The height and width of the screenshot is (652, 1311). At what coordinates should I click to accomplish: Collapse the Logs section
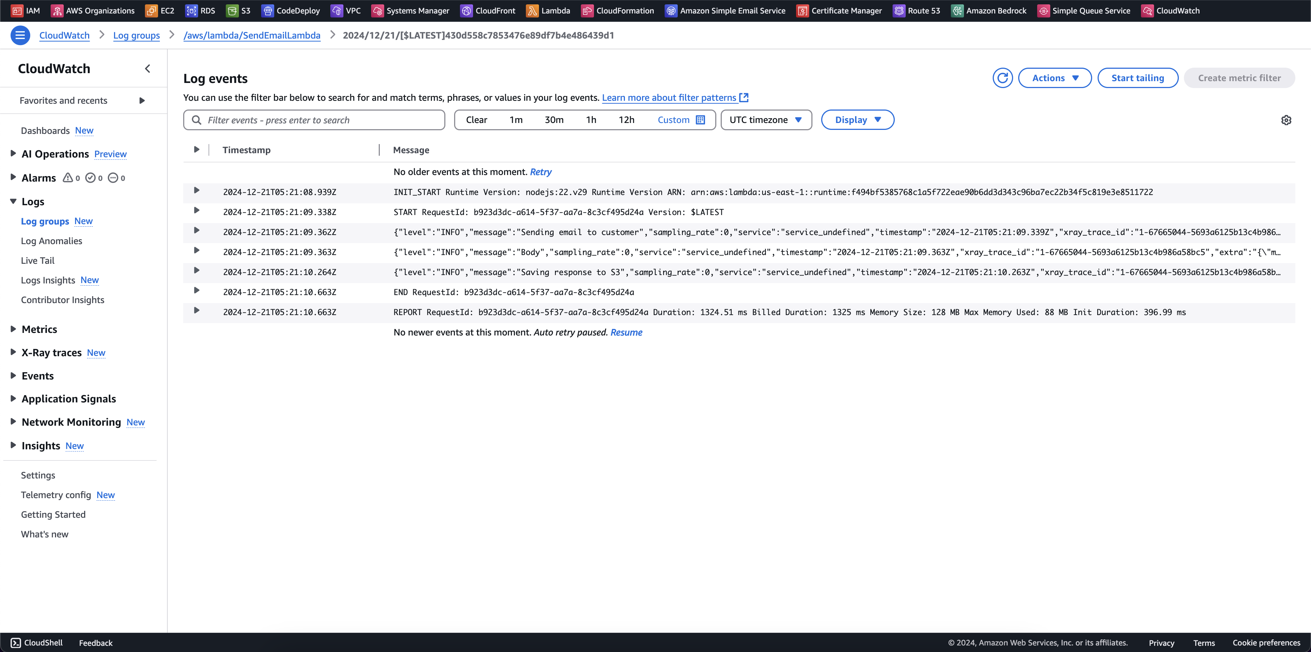tap(13, 201)
